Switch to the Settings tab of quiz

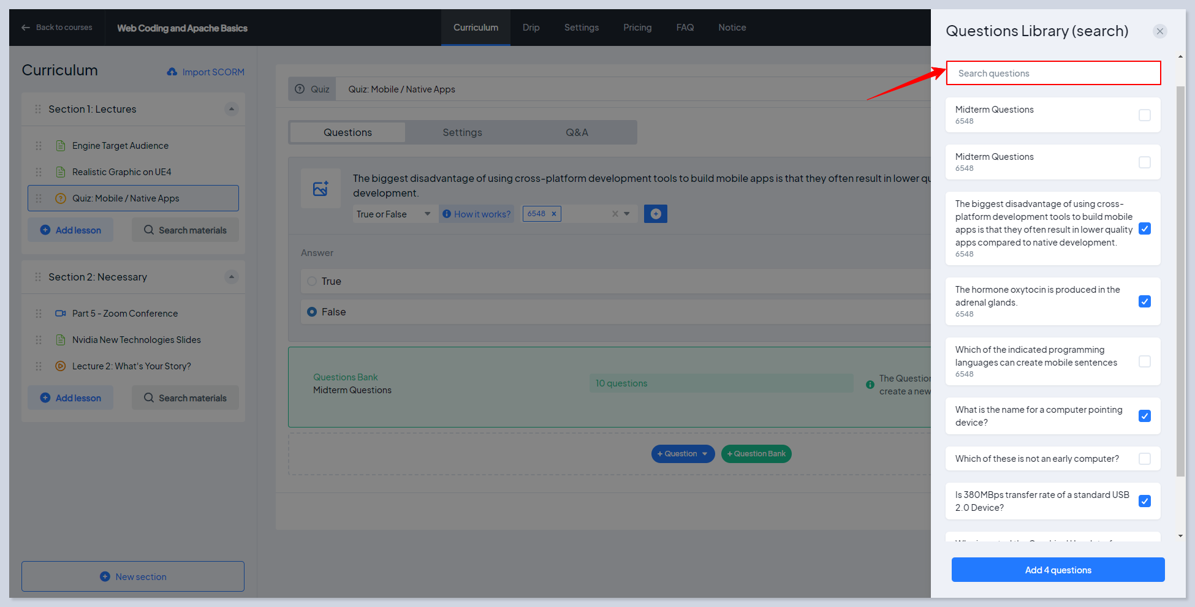[462, 132]
